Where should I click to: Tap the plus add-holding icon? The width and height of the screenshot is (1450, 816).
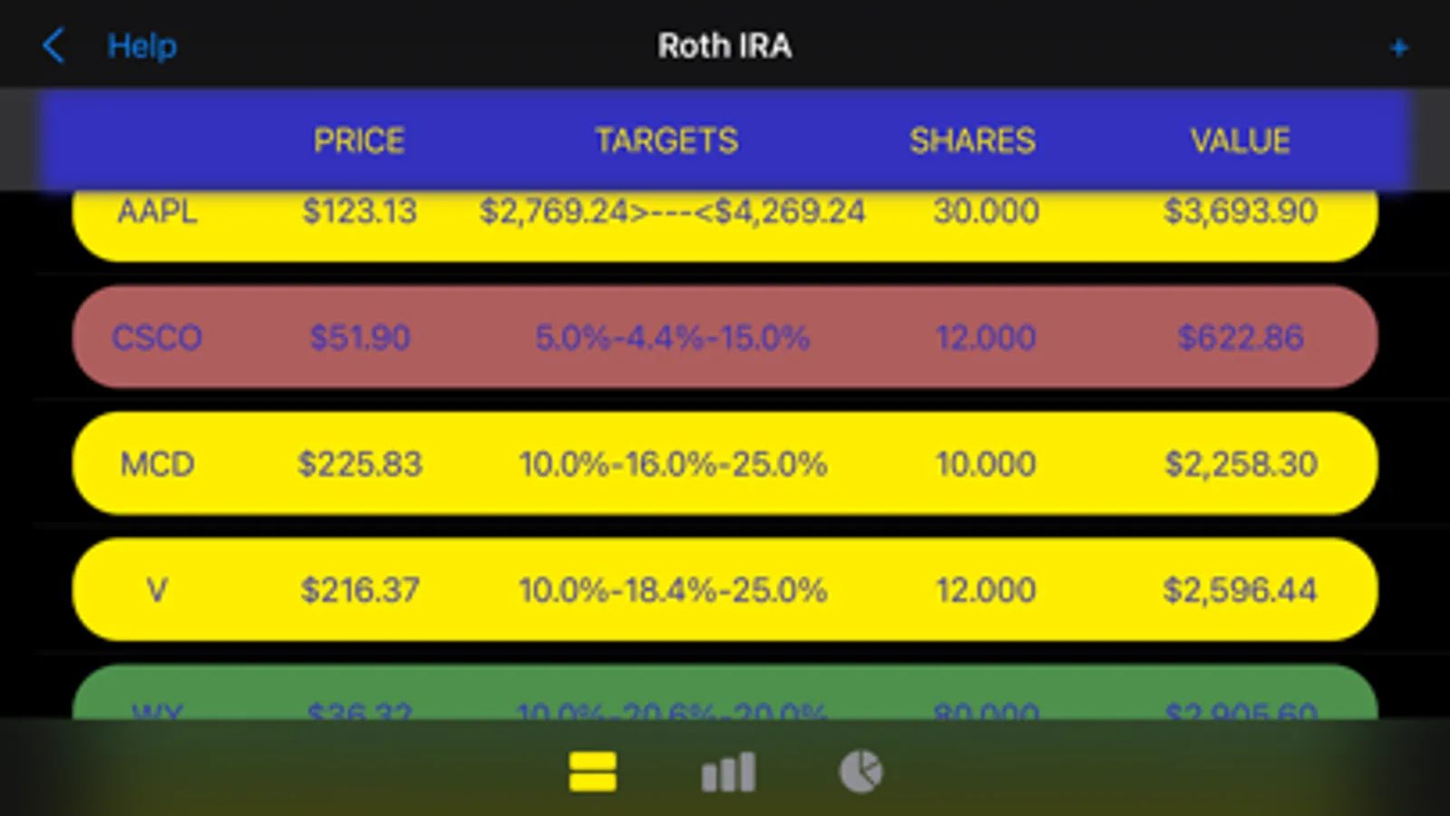[x=1398, y=47]
